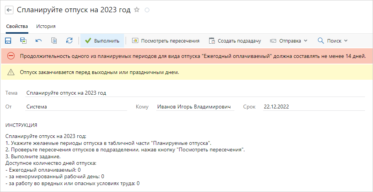Select the Свойства tab
Viewport: 373px width, 192px height.
click(17, 26)
